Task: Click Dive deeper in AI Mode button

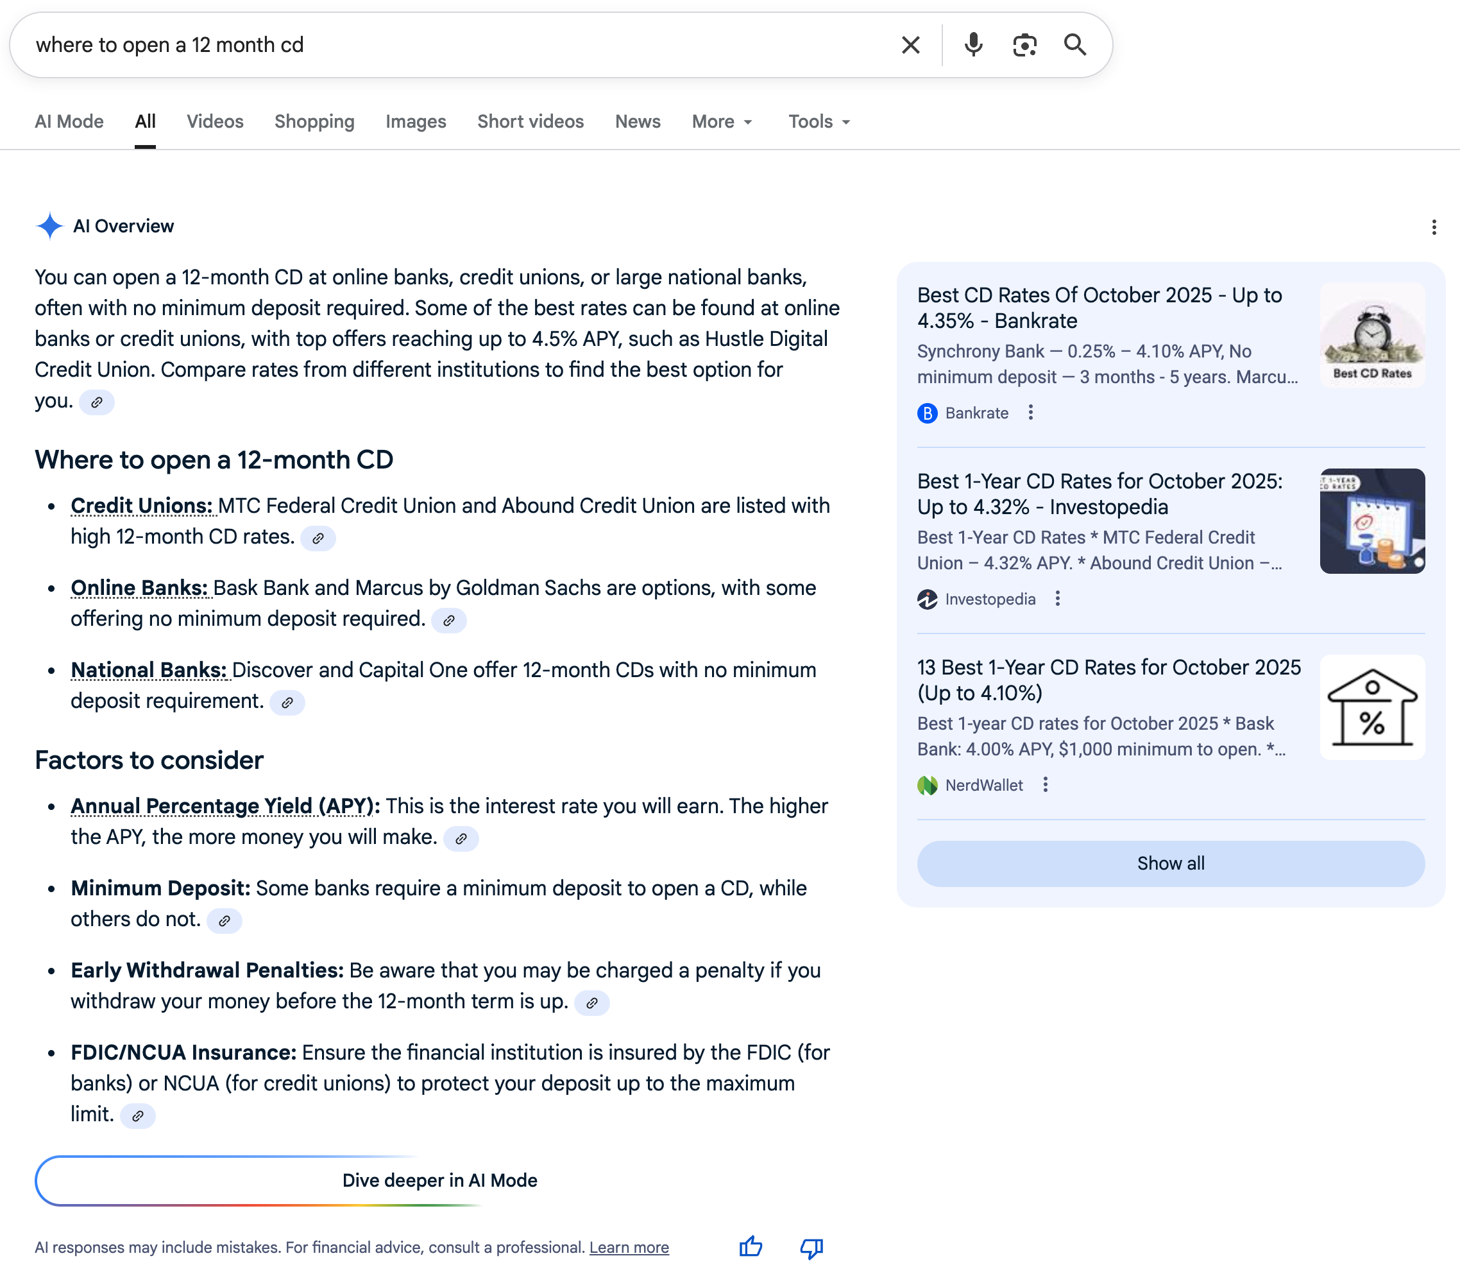Action: coord(439,1180)
